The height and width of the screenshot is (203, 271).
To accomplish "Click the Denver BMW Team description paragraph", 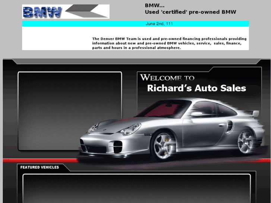I will coord(169,43).
